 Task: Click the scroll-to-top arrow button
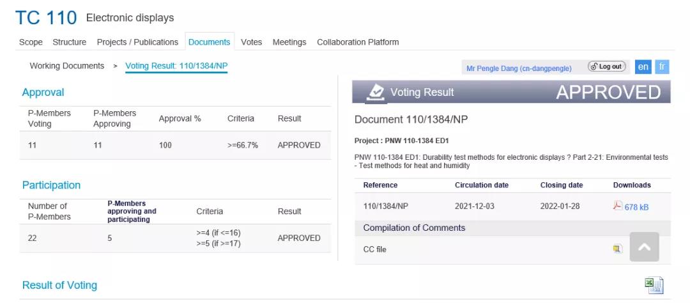click(644, 247)
